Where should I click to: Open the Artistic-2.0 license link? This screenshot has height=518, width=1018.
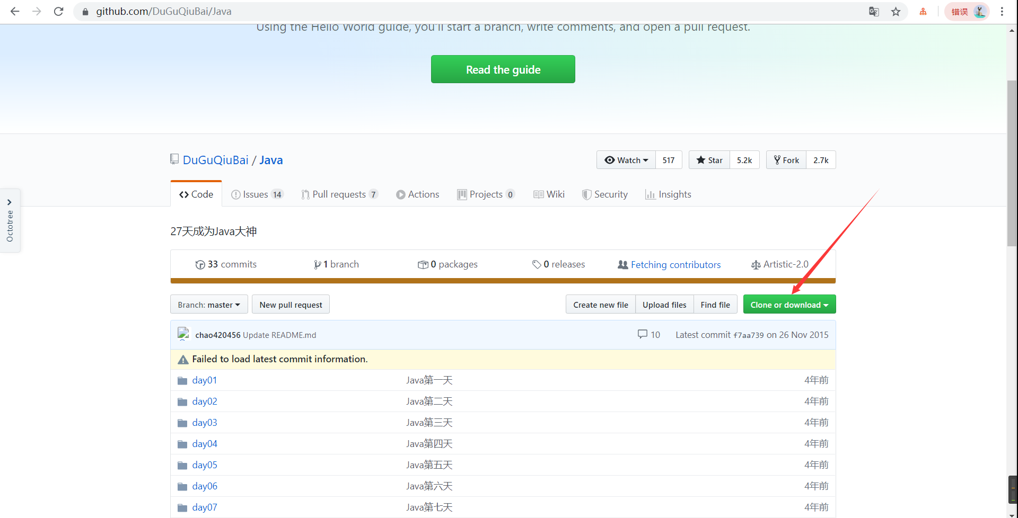(780, 264)
